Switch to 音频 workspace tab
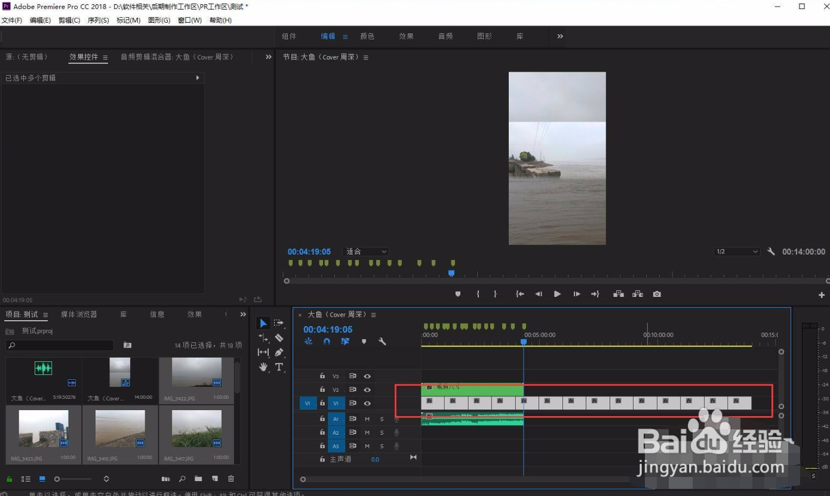The height and width of the screenshot is (496, 830). click(445, 36)
